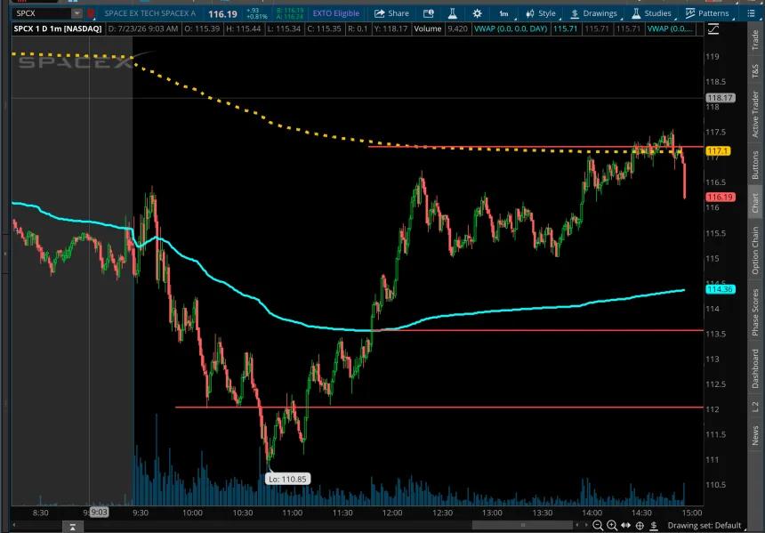The image size is (765, 533).
Task: Switch to the Option Chain sidebar tab
Action: (755, 250)
